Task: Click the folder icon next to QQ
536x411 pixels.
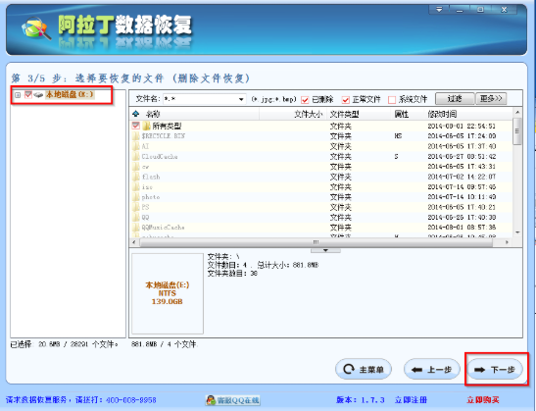Action: click(136, 217)
